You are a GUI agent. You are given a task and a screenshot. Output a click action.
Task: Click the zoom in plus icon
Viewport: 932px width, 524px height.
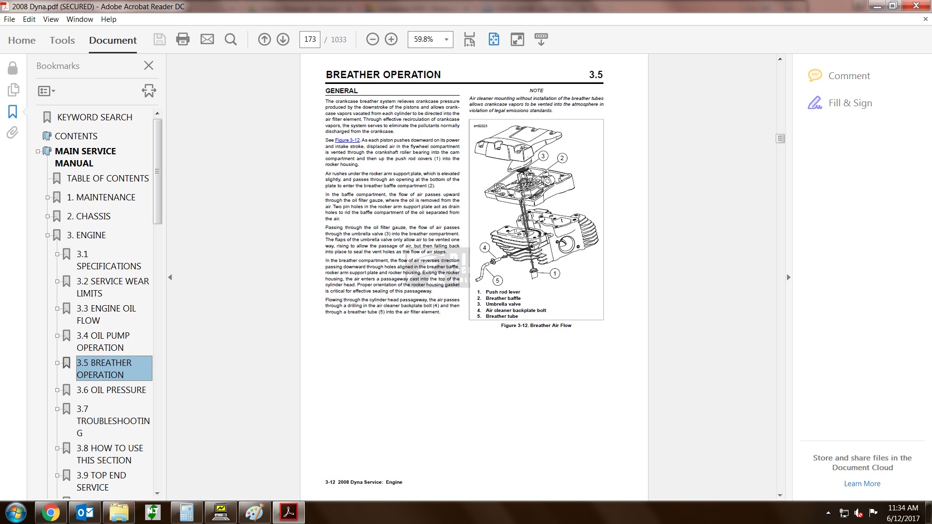coord(391,39)
